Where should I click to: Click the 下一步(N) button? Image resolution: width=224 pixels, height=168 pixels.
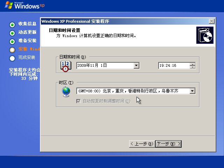168,144
